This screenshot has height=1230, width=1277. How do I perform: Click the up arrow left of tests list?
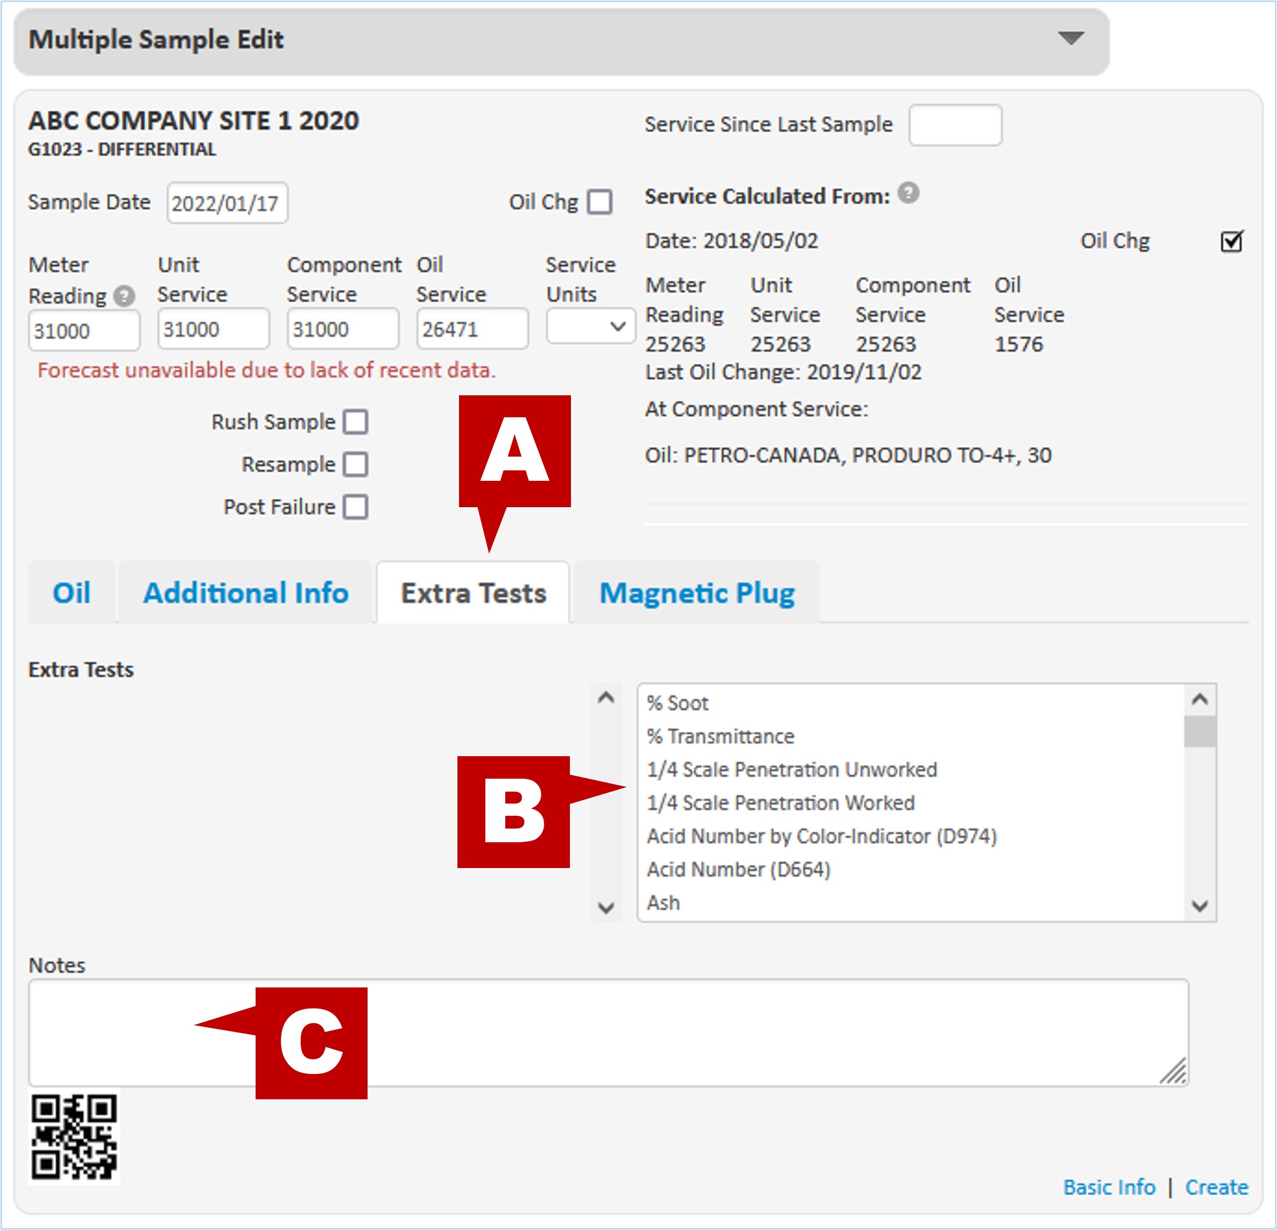click(x=606, y=698)
